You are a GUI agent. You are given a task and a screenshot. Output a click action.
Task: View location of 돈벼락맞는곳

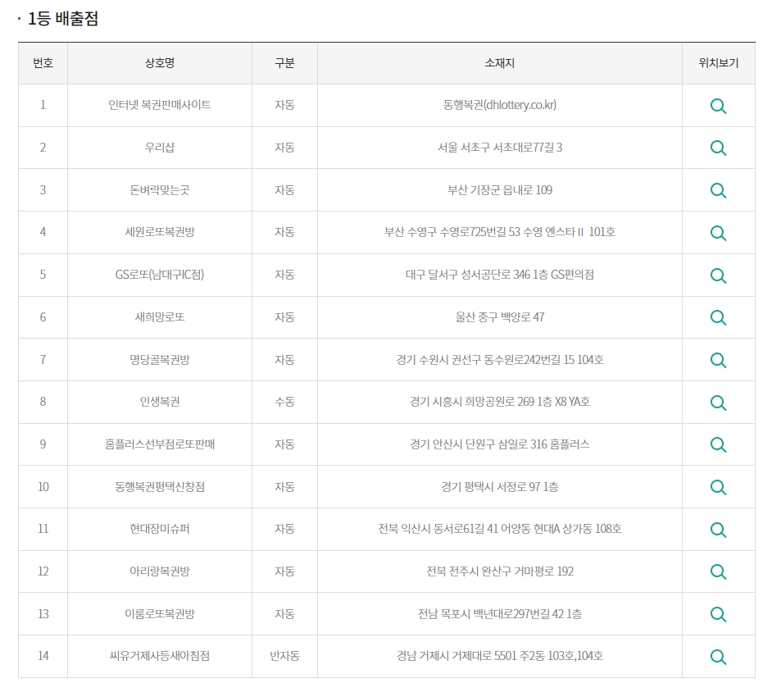tap(718, 190)
